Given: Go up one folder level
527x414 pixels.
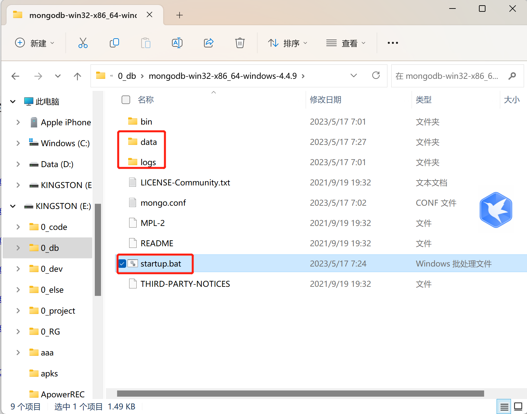Looking at the screenshot, I should click(x=77, y=76).
